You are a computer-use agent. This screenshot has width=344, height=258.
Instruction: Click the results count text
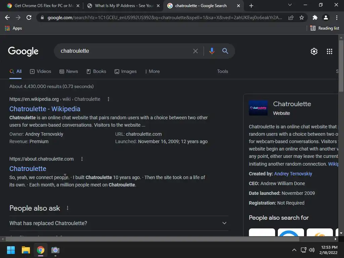click(x=51, y=86)
